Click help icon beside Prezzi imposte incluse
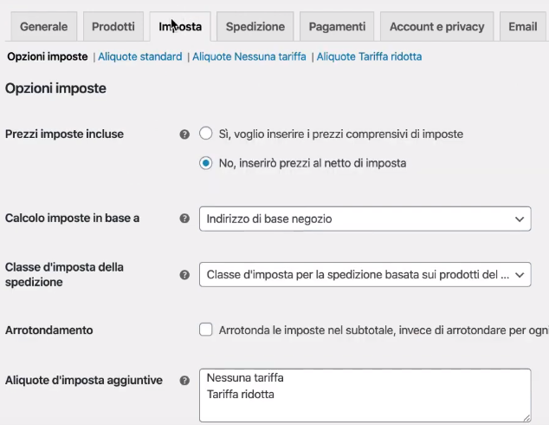Viewport: 549px width, 425px height. [184, 134]
